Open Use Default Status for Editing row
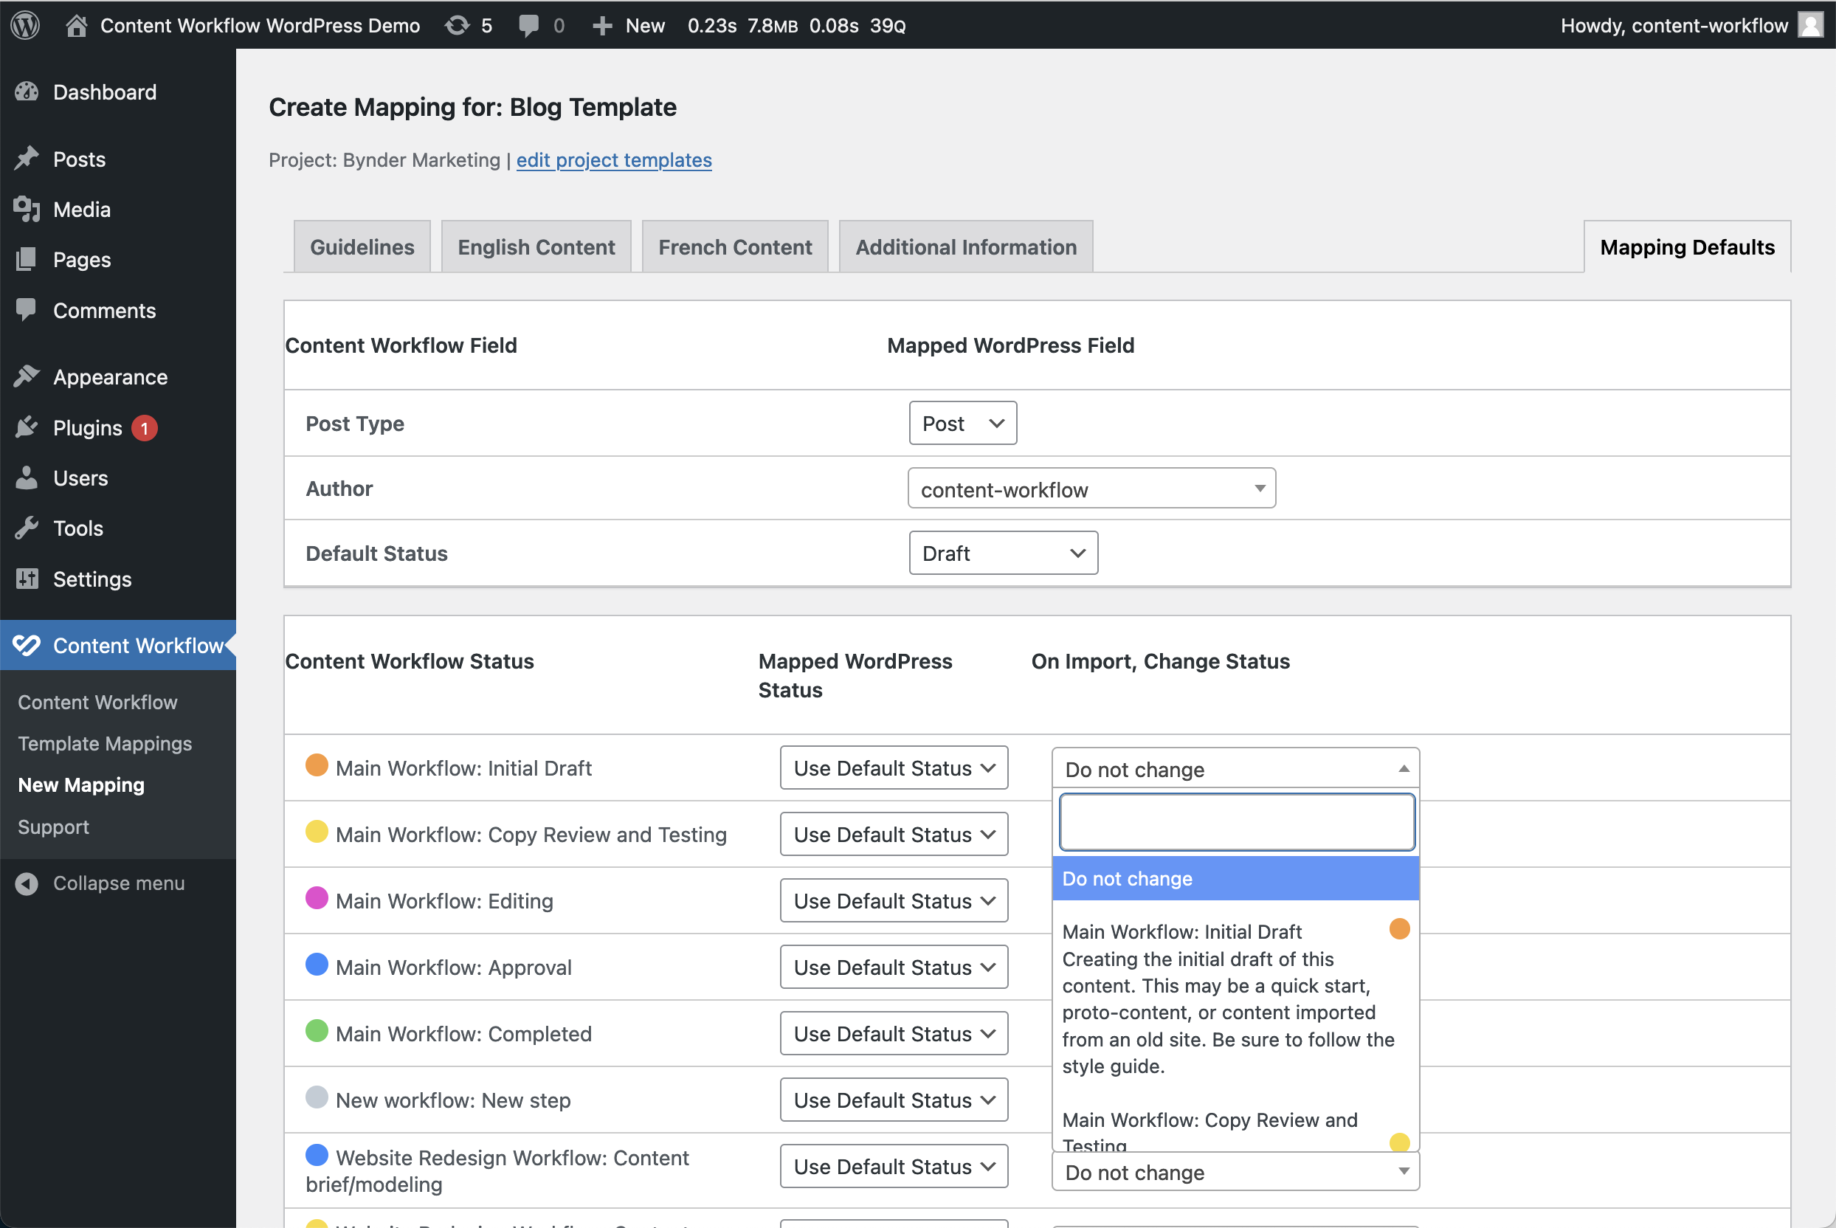Viewport: 1836px width, 1228px height. click(x=894, y=900)
